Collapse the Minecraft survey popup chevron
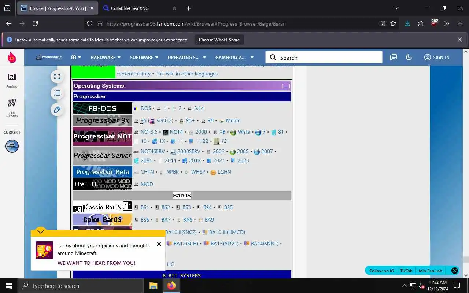This screenshot has width=469, height=293. (41, 231)
